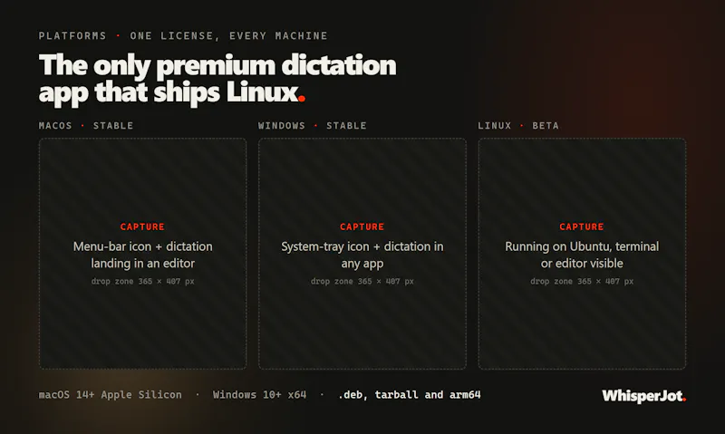Click 'ONE LICENSE, EVERY MACHINE' text
The height and width of the screenshot is (434, 725).
tap(229, 36)
